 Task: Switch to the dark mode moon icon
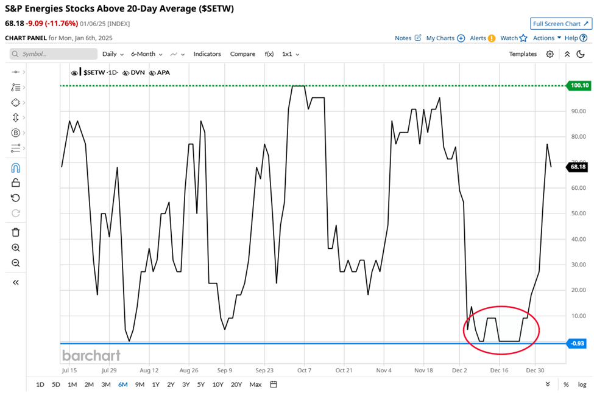pos(581,54)
